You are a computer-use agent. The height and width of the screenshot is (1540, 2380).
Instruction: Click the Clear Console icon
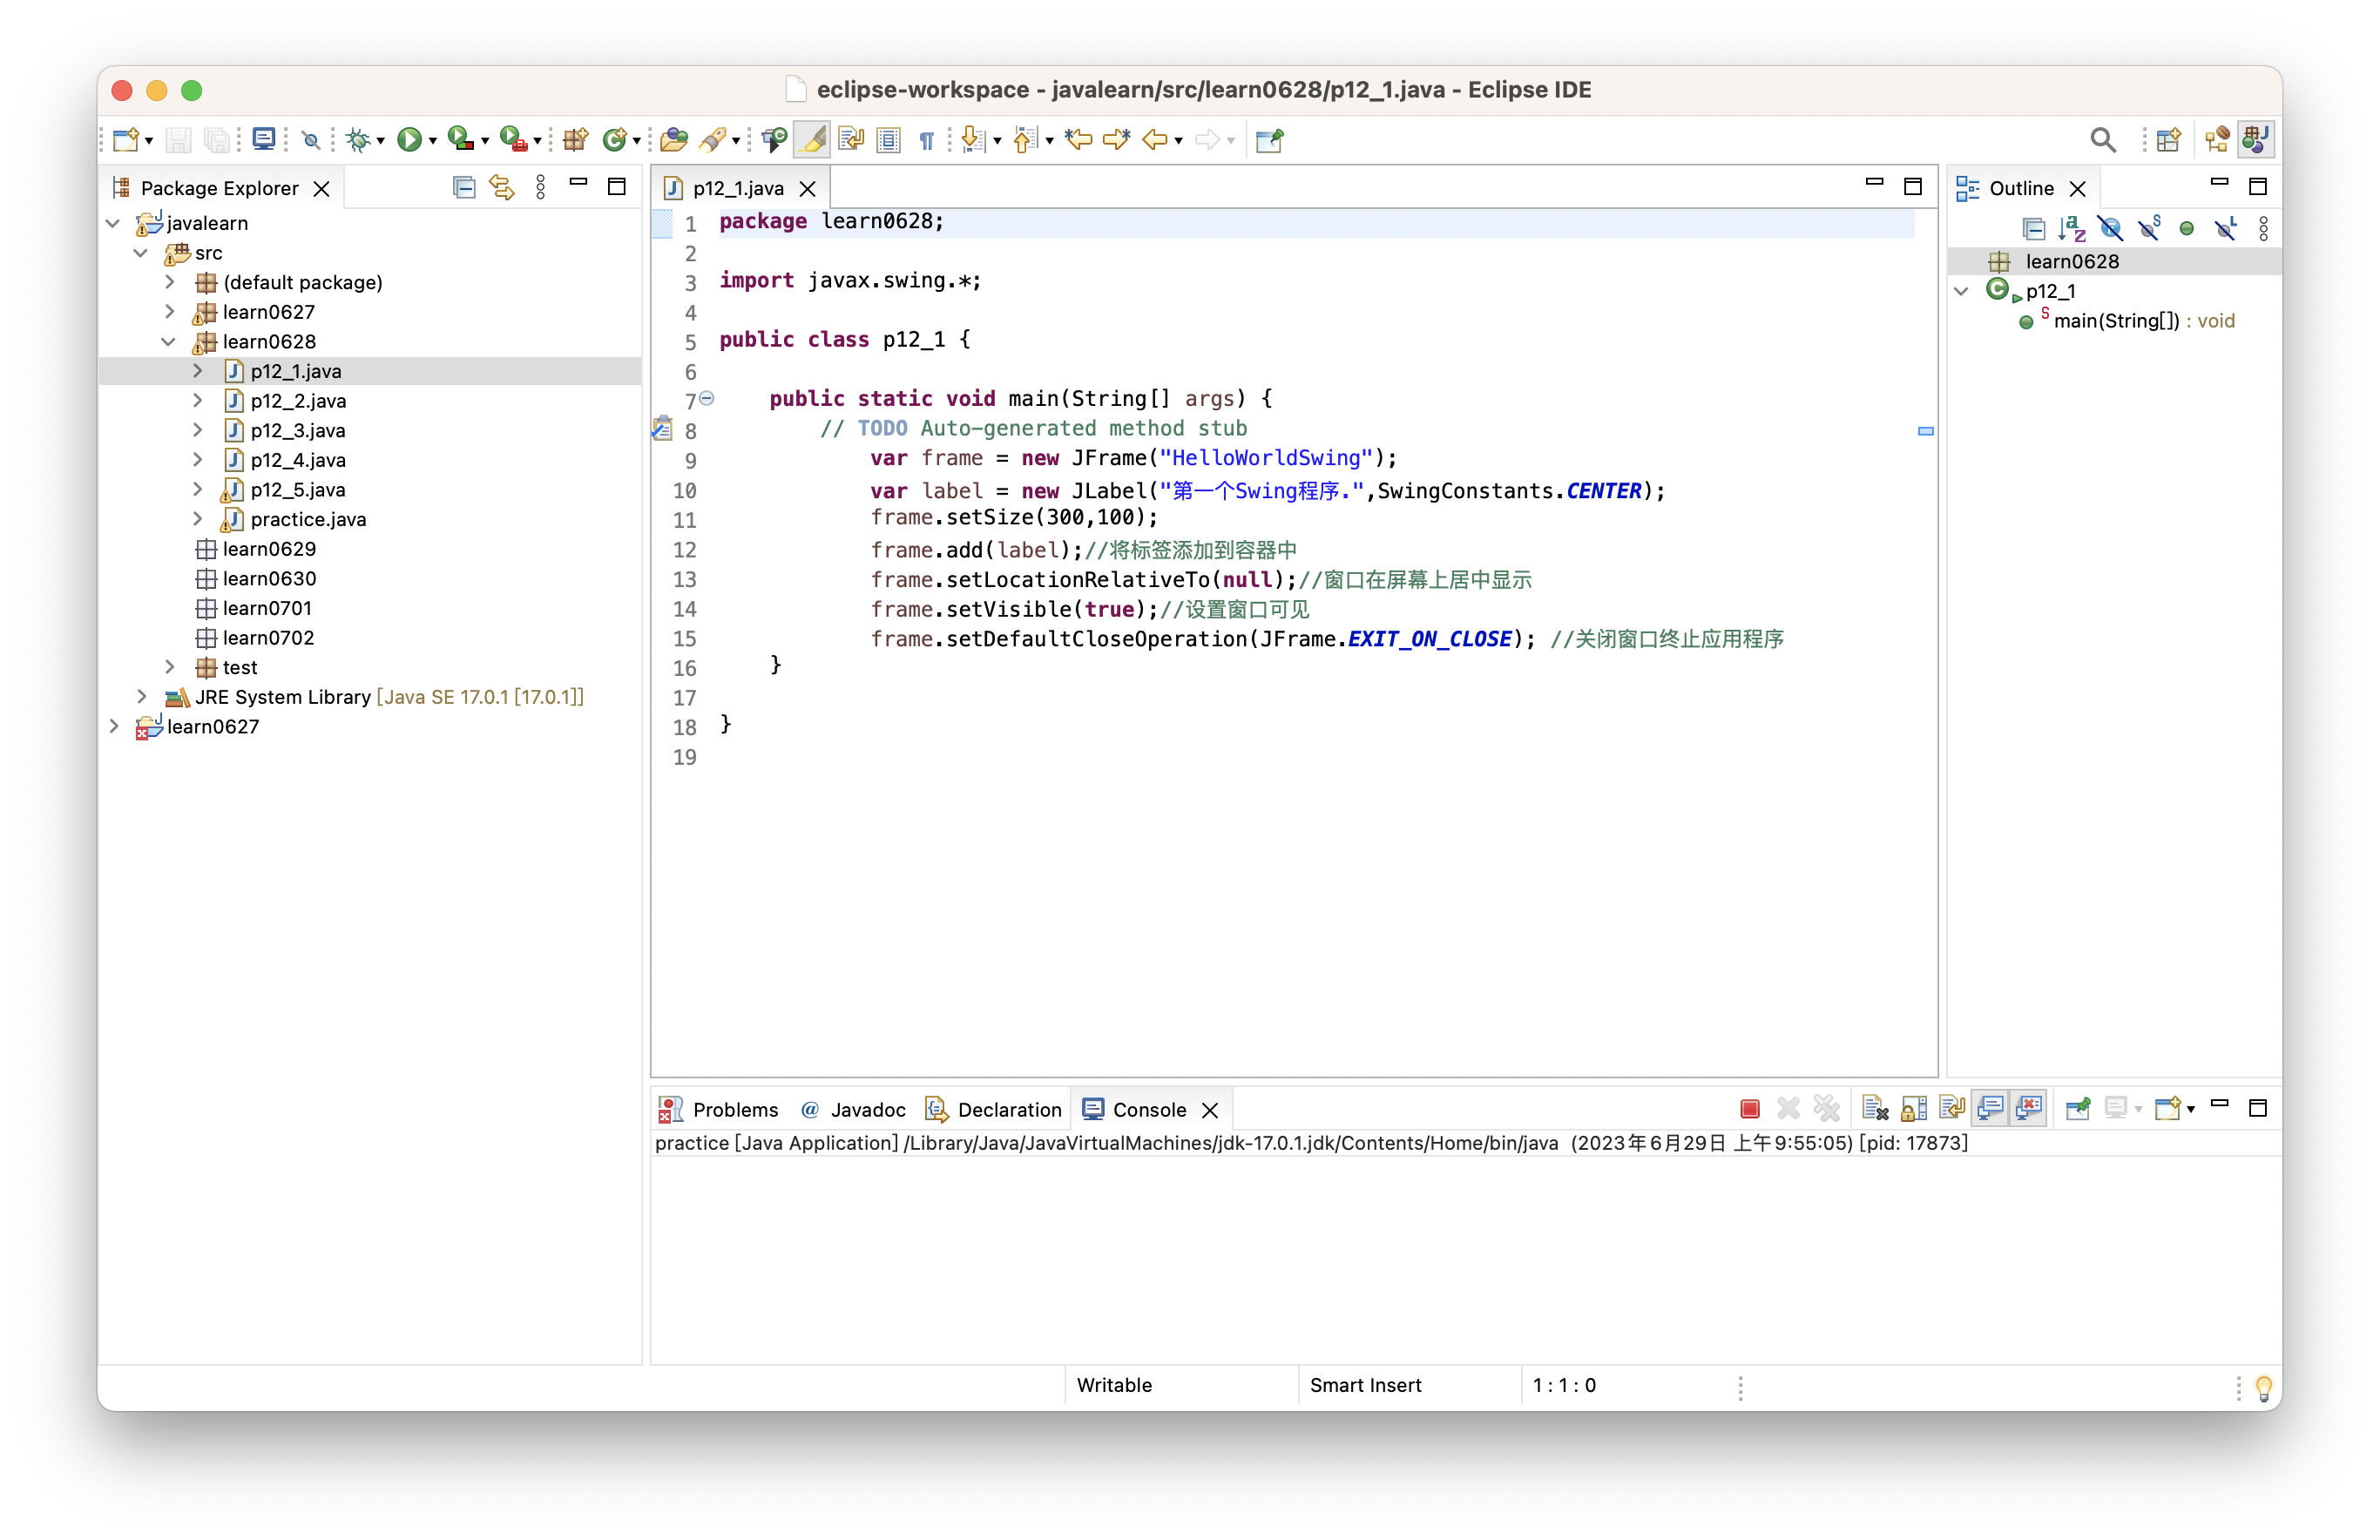[1875, 1109]
